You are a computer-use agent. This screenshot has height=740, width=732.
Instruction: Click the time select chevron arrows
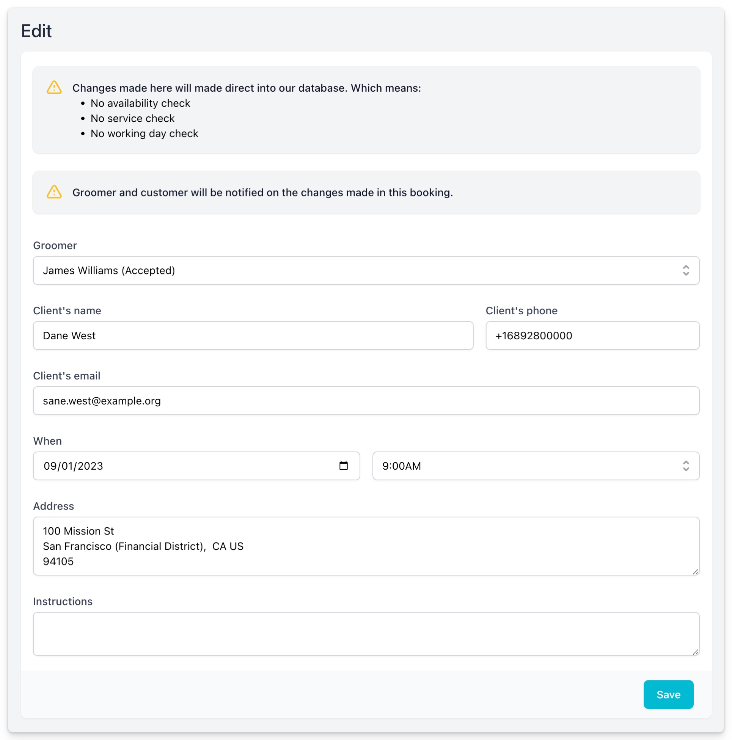[x=686, y=466]
